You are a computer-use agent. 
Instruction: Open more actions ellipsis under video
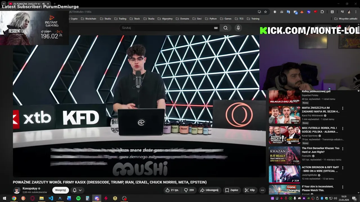[x=262, y=190]
